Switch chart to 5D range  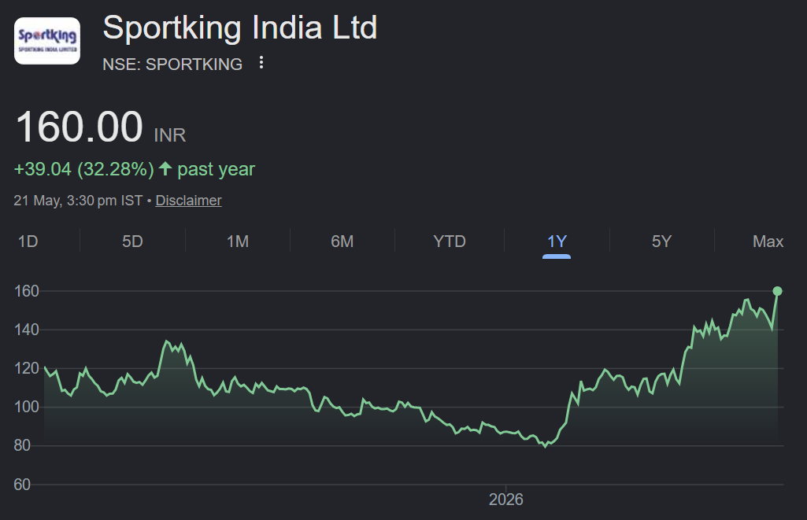[x=132, y=242]
